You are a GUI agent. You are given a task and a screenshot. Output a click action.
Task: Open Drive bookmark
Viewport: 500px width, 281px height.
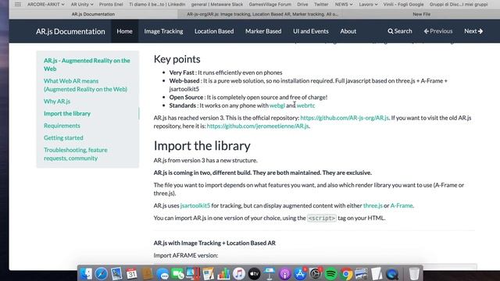302,5
